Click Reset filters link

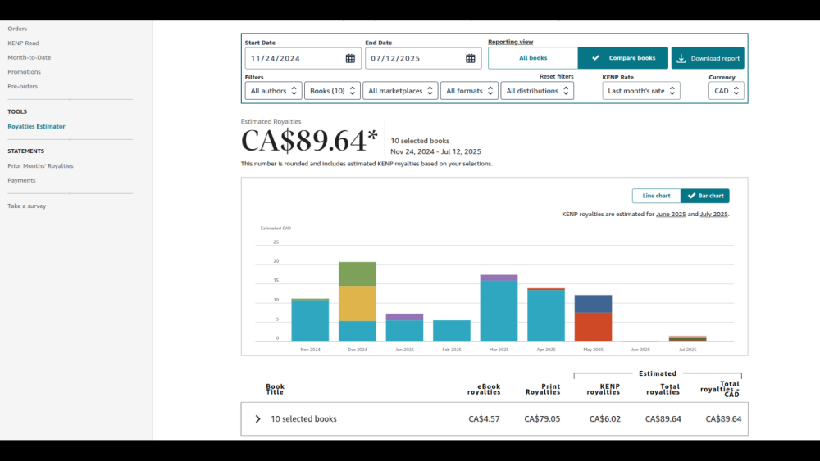[556, 76]
